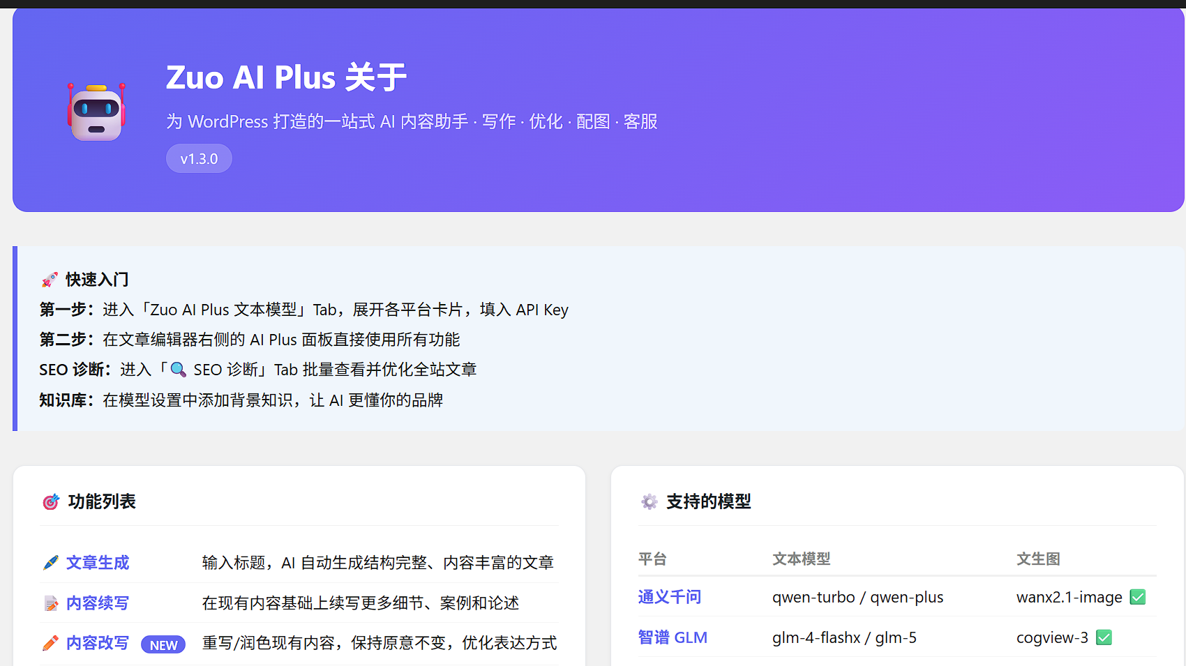The height and width of the screenshot is (666, 1186).
Task: Click the document icon beside 内容续写
Action: click(50, 603)
